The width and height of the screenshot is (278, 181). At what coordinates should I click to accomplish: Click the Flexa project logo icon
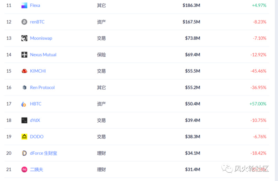pyautogui.click(x=24, y=6)
